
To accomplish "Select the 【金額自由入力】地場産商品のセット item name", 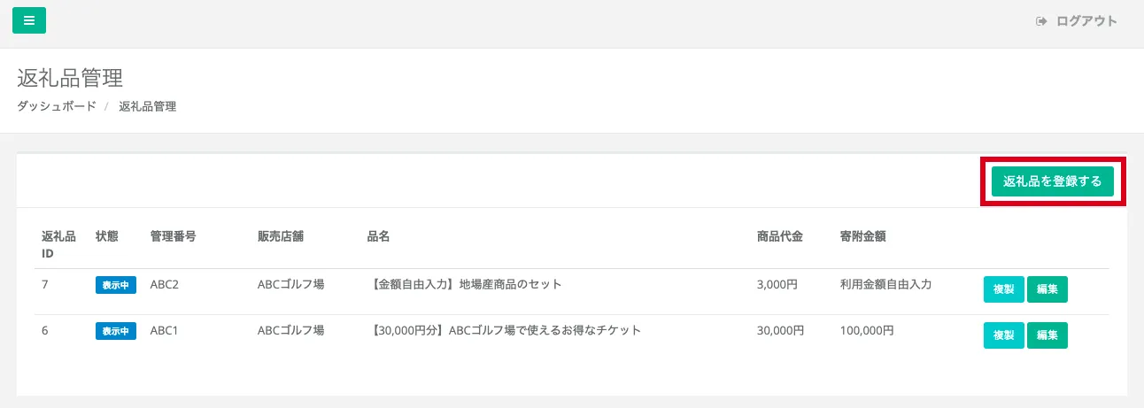I will 464,285.
